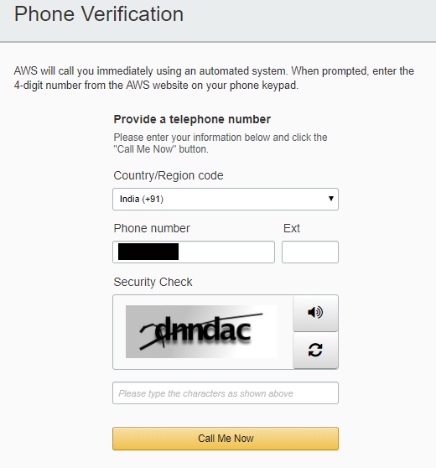Select the captcha characters text field
Viewport: 436px width, 468px height.
tap(226, 393)
